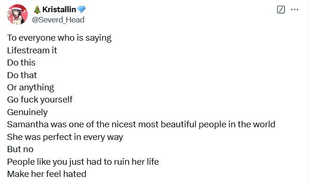The height and width of the screenshot is (183, 317).
Task: Click the "Do this" text line
Action: 21,63
